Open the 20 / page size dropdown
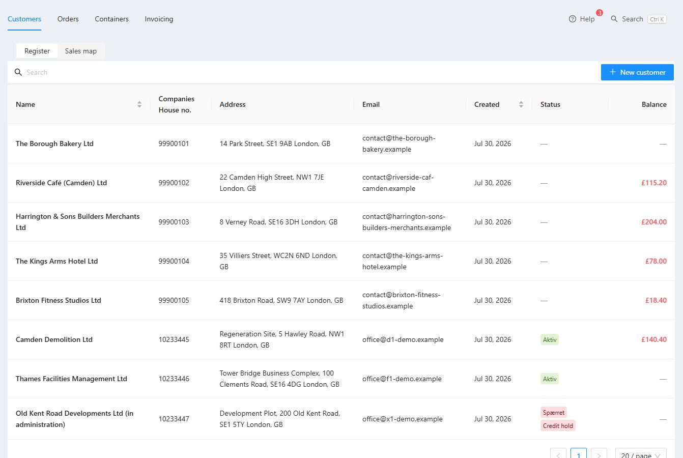The height and width of the screenshot is (458, 683). 641,455
